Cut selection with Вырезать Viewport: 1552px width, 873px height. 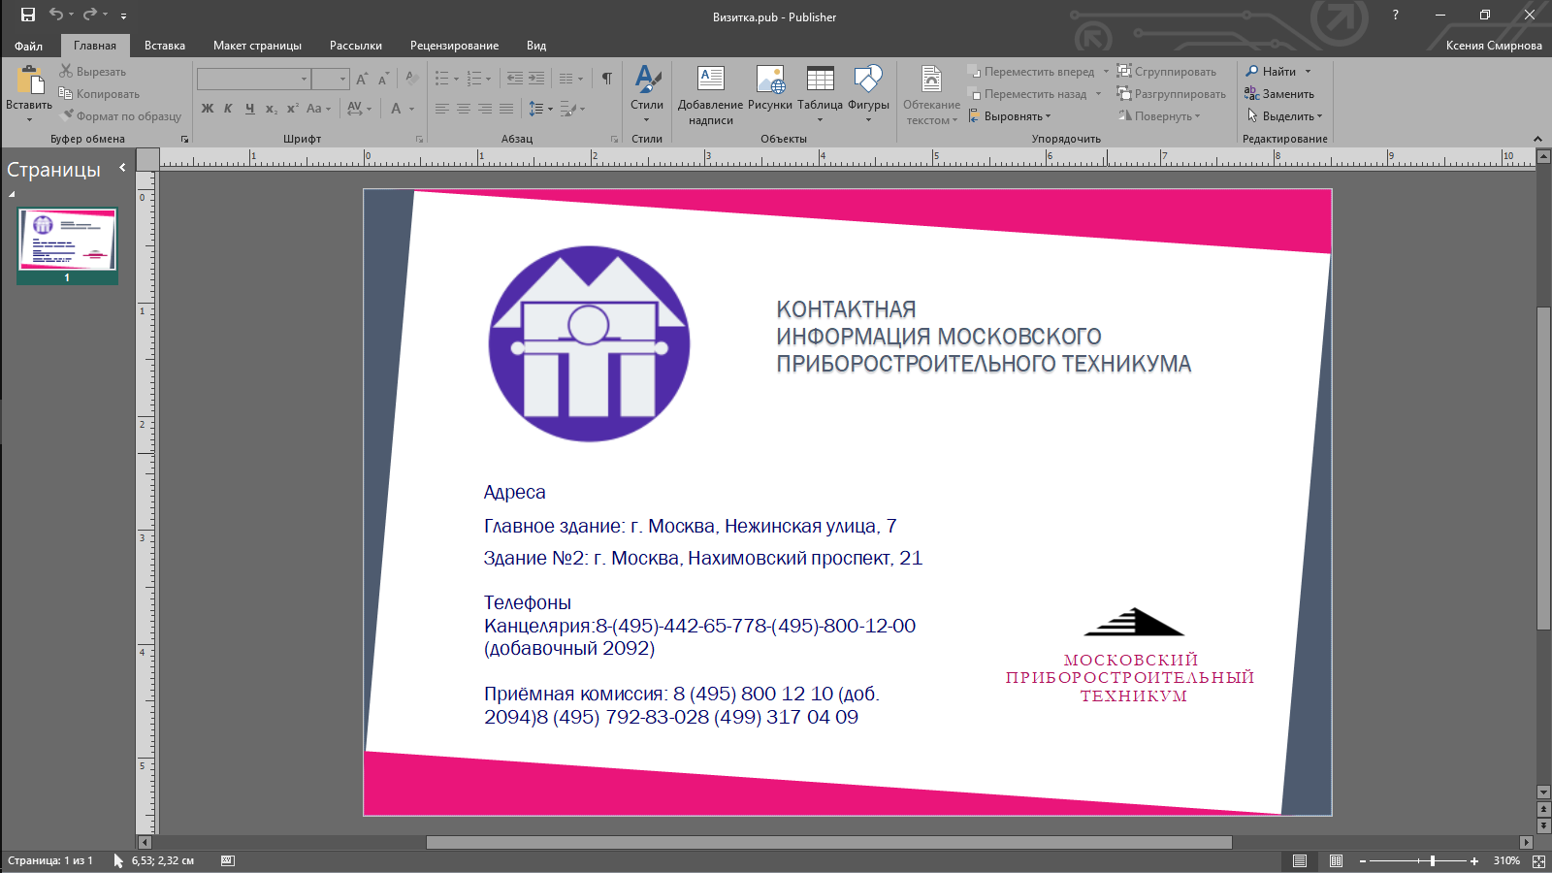[93, 72]
